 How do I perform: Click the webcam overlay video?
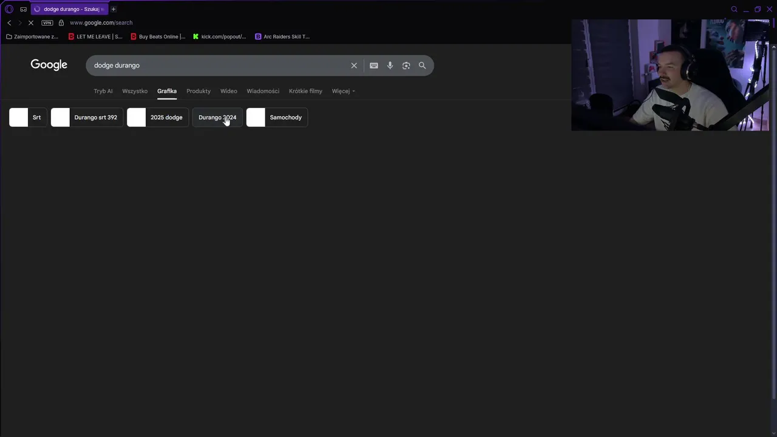670,75
